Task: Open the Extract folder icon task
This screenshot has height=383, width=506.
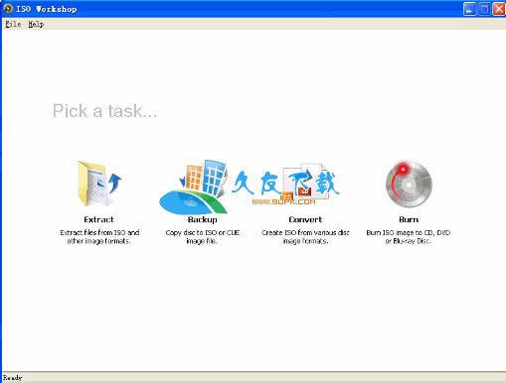Action: pos(99,184)
